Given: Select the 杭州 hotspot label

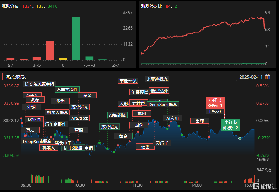Looking at the screenshot, I should (142, 113).
